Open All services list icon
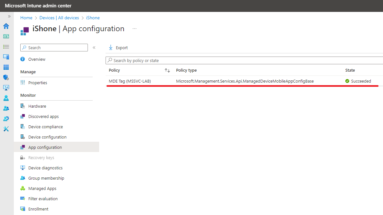The image size is (383, 215). (6, 47)
